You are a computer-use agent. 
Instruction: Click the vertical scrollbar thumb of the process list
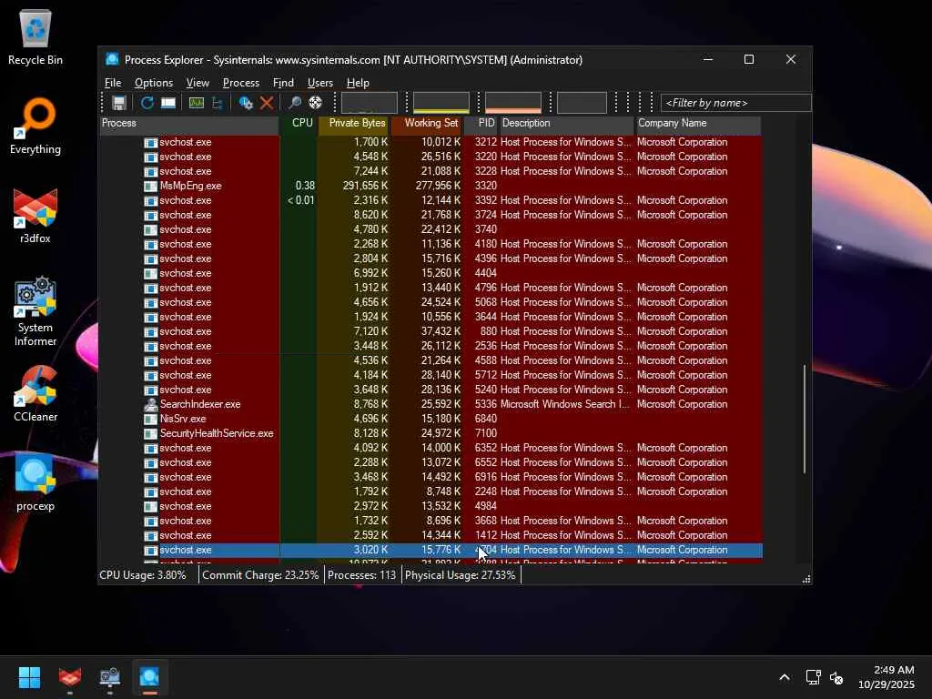click(x=805, y=419)
